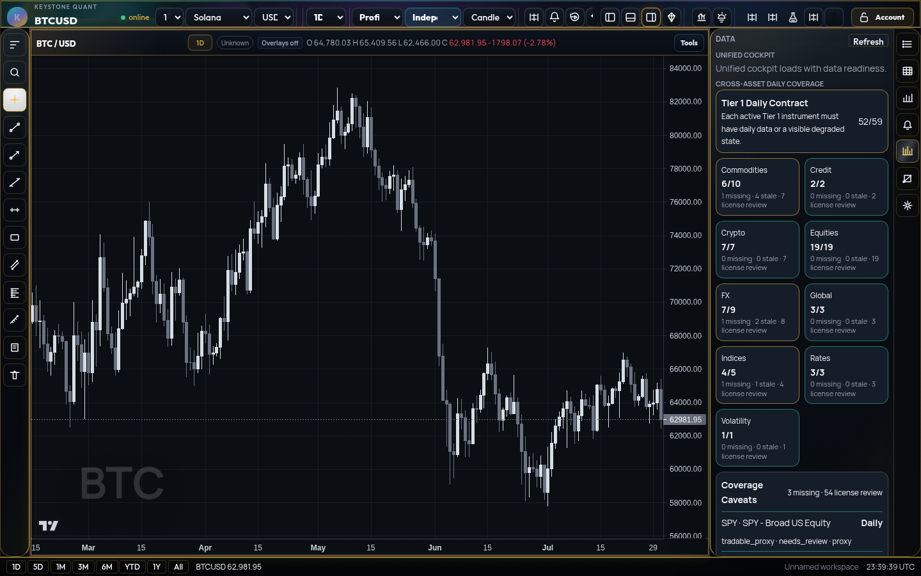Viewport: 921px width, 576px height.
Task: Open alerts bell in right sidebar
Action: 907,125
